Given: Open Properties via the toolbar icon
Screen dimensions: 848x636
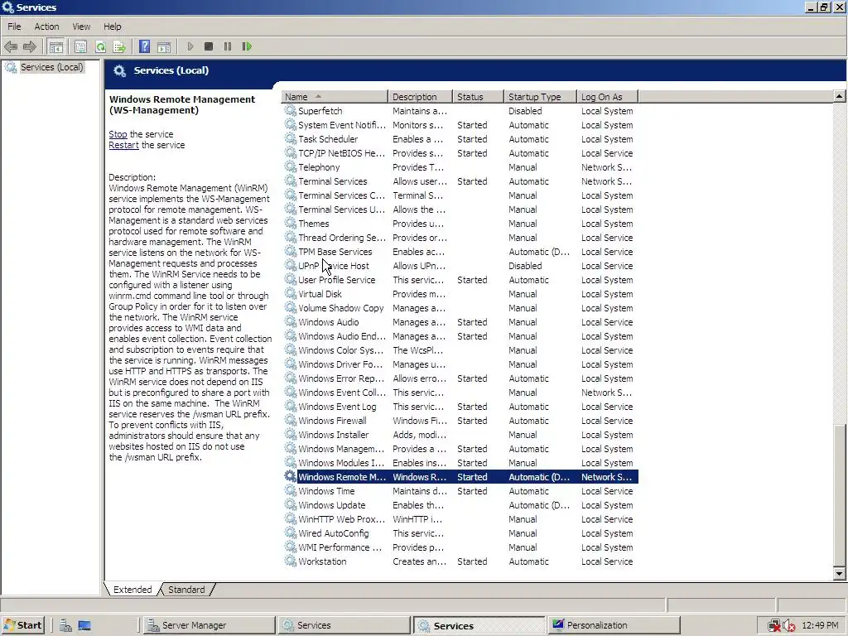Looking at the screenshot, I should pyautogui.click(x=80, y=47).
